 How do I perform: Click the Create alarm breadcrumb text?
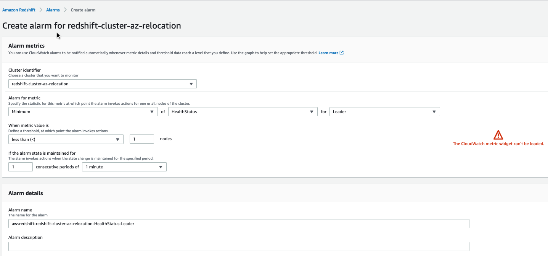click(x=83, y=10)
